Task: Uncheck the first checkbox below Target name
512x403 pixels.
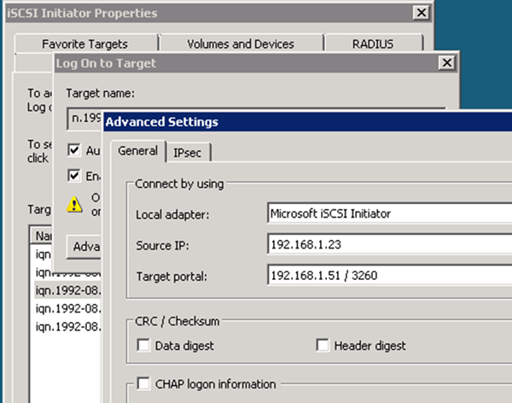Action: click(75, 150)
